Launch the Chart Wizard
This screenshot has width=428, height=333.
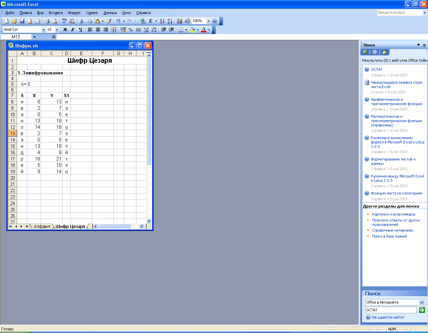coord(180,21)
